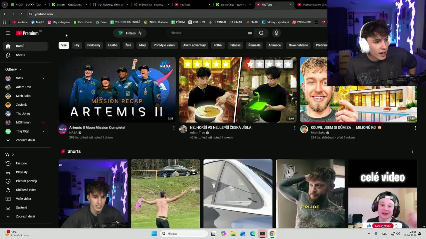Viewport: 426px width, 239px height.
Task: Switch to the 504 Gateway Time-out tab
Action: click(110, 5)
